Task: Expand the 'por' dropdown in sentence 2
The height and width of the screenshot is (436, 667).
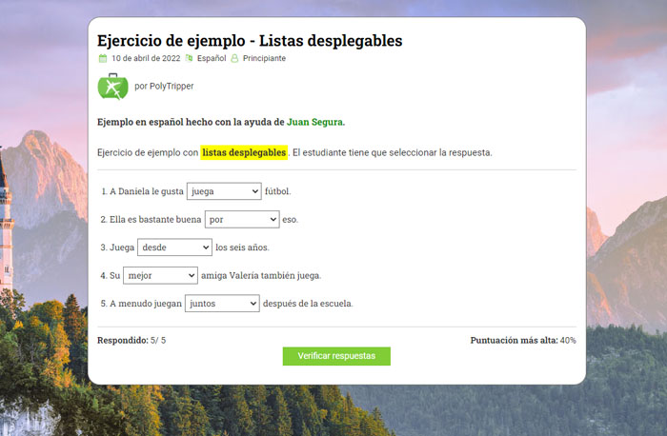Action: point(242,219)
